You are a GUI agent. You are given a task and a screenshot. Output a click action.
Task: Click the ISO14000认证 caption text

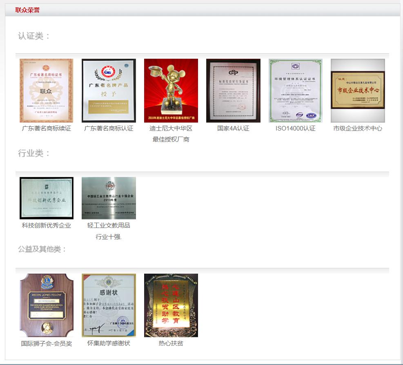click(295, 128)
